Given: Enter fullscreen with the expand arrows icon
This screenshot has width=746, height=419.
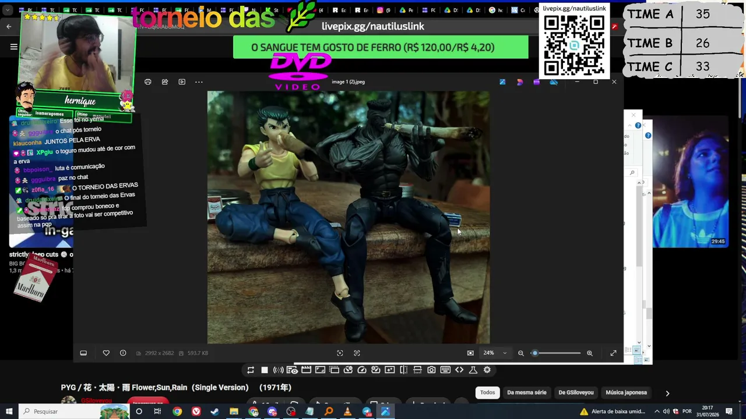Looking at the screenshot, I should (613, 353).
